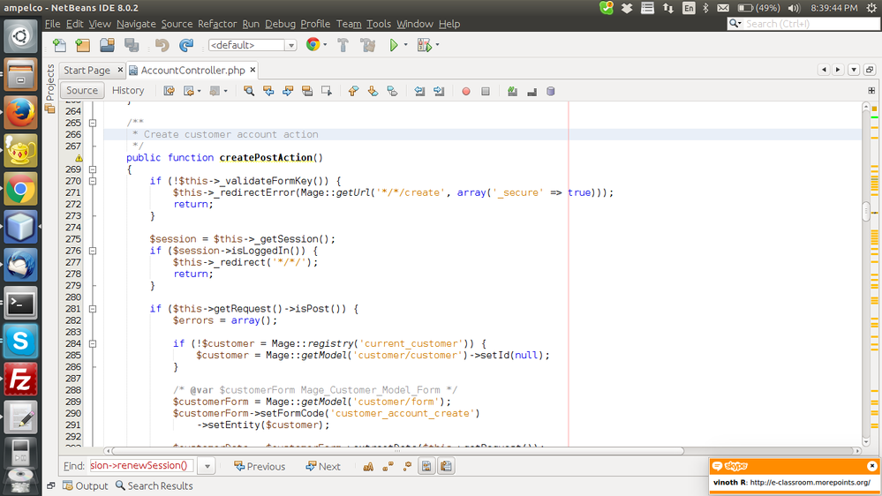Click the New File toolbar icon
This screenshot has width=882, height=496.
[x=59, y=45]
